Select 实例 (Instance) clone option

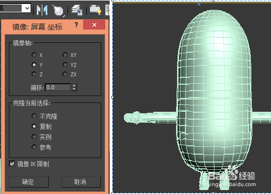point(34,137)
